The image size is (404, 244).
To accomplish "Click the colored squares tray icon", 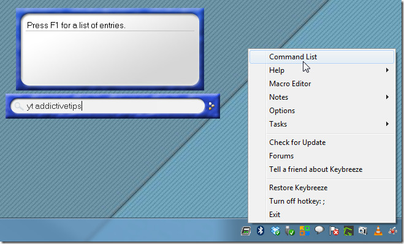I will (305, 231).
